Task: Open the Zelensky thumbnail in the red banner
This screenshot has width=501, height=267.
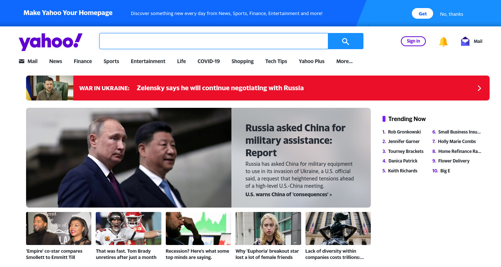Action: [x=50, y=88]
